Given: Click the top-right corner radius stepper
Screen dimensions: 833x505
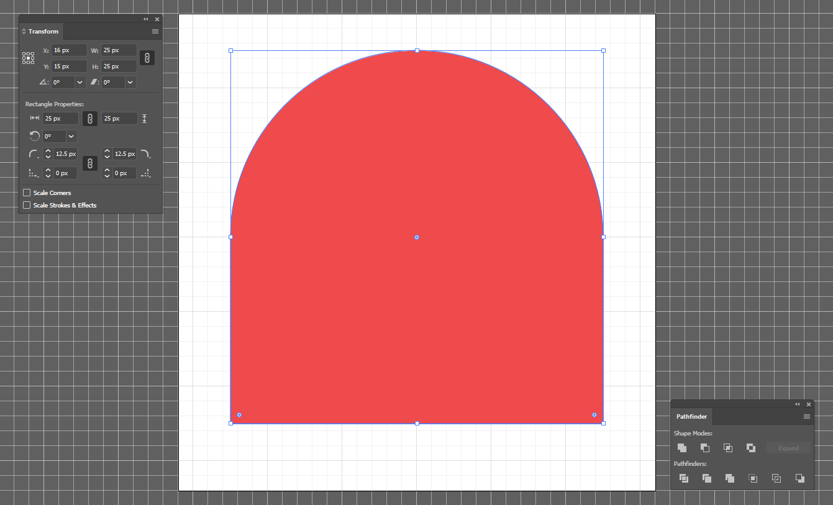Looking at the screenshot, I should 107,154.
